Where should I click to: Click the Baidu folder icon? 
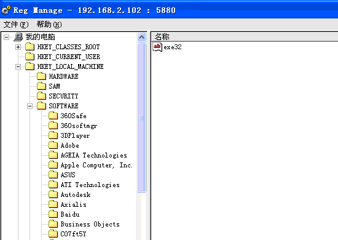[53, 214]
